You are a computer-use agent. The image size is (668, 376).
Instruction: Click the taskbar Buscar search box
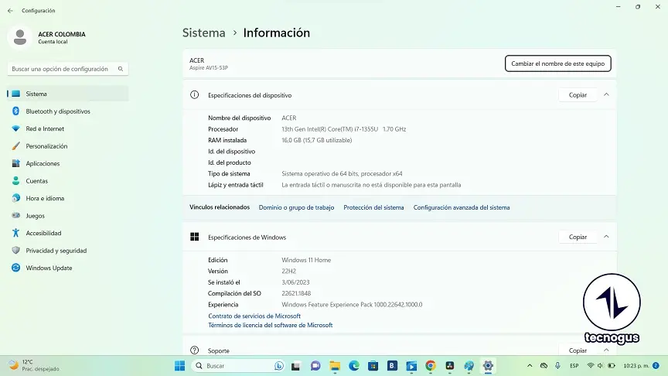click(x=237, y=366)
